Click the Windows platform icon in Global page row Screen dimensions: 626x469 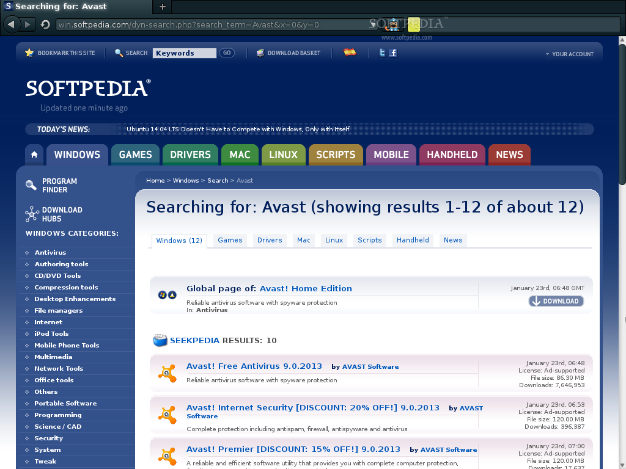pyautogui.click(x=162, y=295)
